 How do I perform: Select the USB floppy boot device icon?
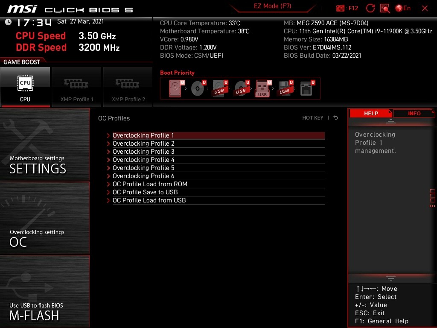pyautogui.click(x=285, y=88)
